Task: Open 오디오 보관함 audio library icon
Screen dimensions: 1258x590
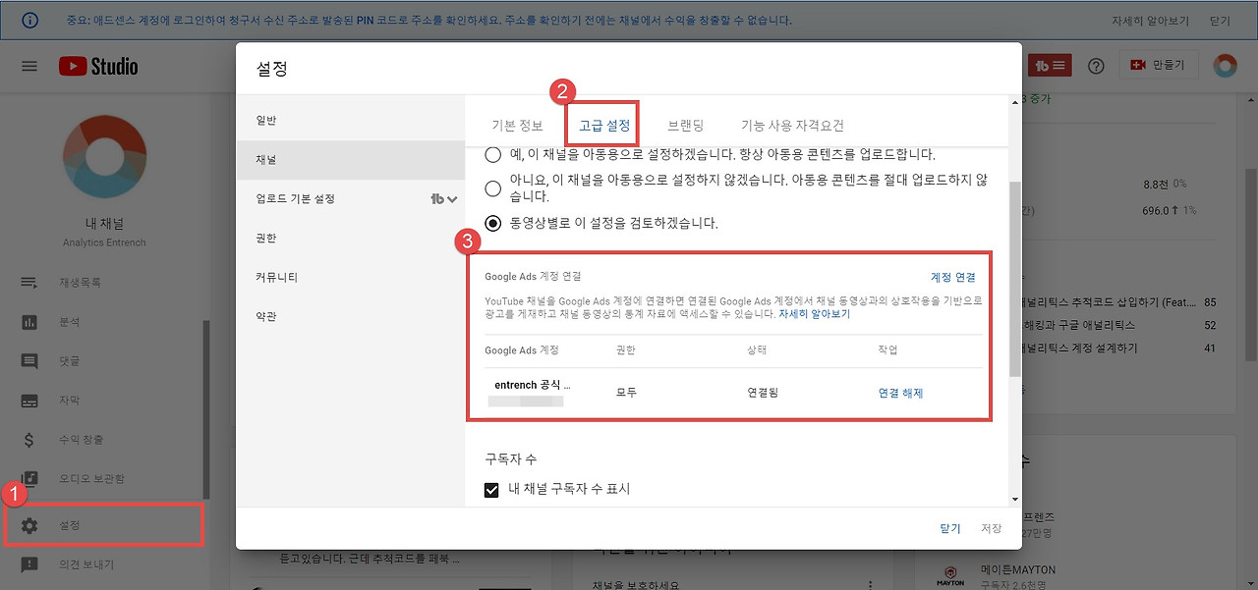Action: (x=29, y=478)
